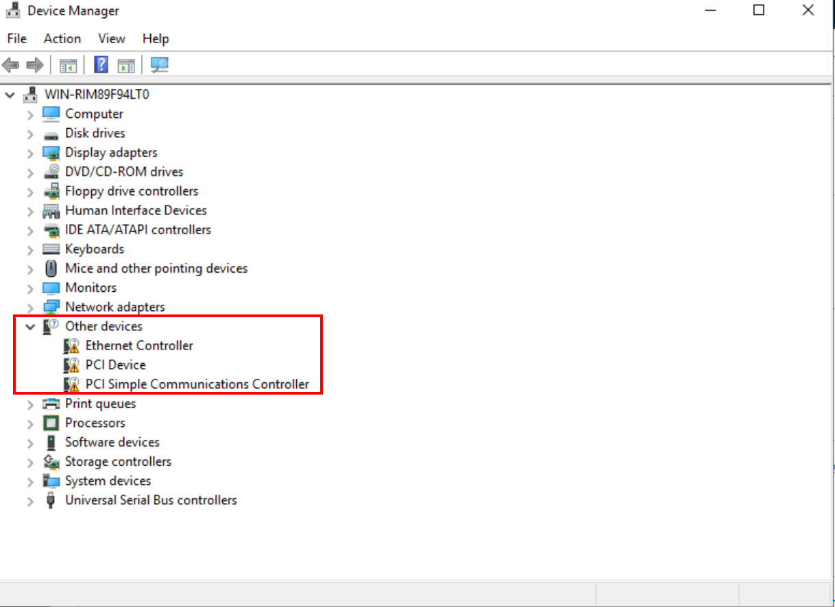Select the Disk drives category label

tap(95, 133)
